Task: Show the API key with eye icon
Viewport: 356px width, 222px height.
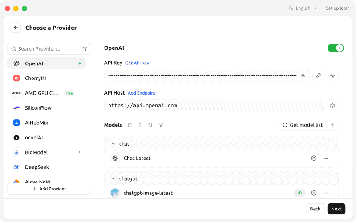Action: pos(303,75)
